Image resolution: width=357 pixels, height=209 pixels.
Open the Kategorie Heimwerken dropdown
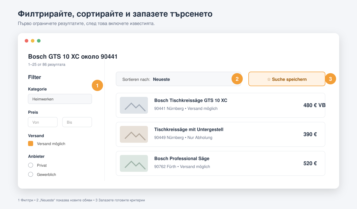[60, 99]
